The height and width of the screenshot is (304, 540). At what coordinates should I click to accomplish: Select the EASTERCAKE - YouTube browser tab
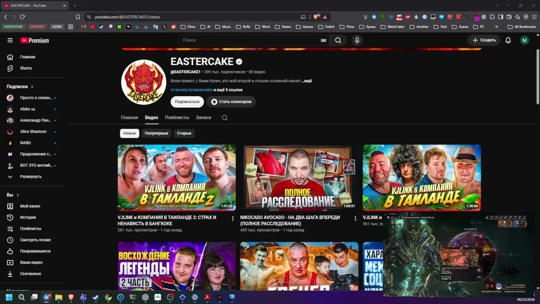coord(35,5)
